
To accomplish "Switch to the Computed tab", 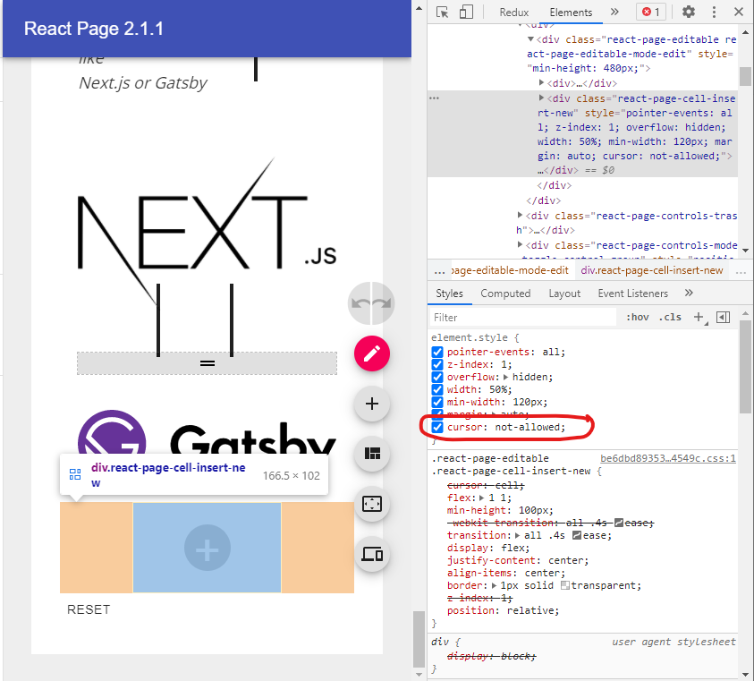I will click(x=505, y=293).
